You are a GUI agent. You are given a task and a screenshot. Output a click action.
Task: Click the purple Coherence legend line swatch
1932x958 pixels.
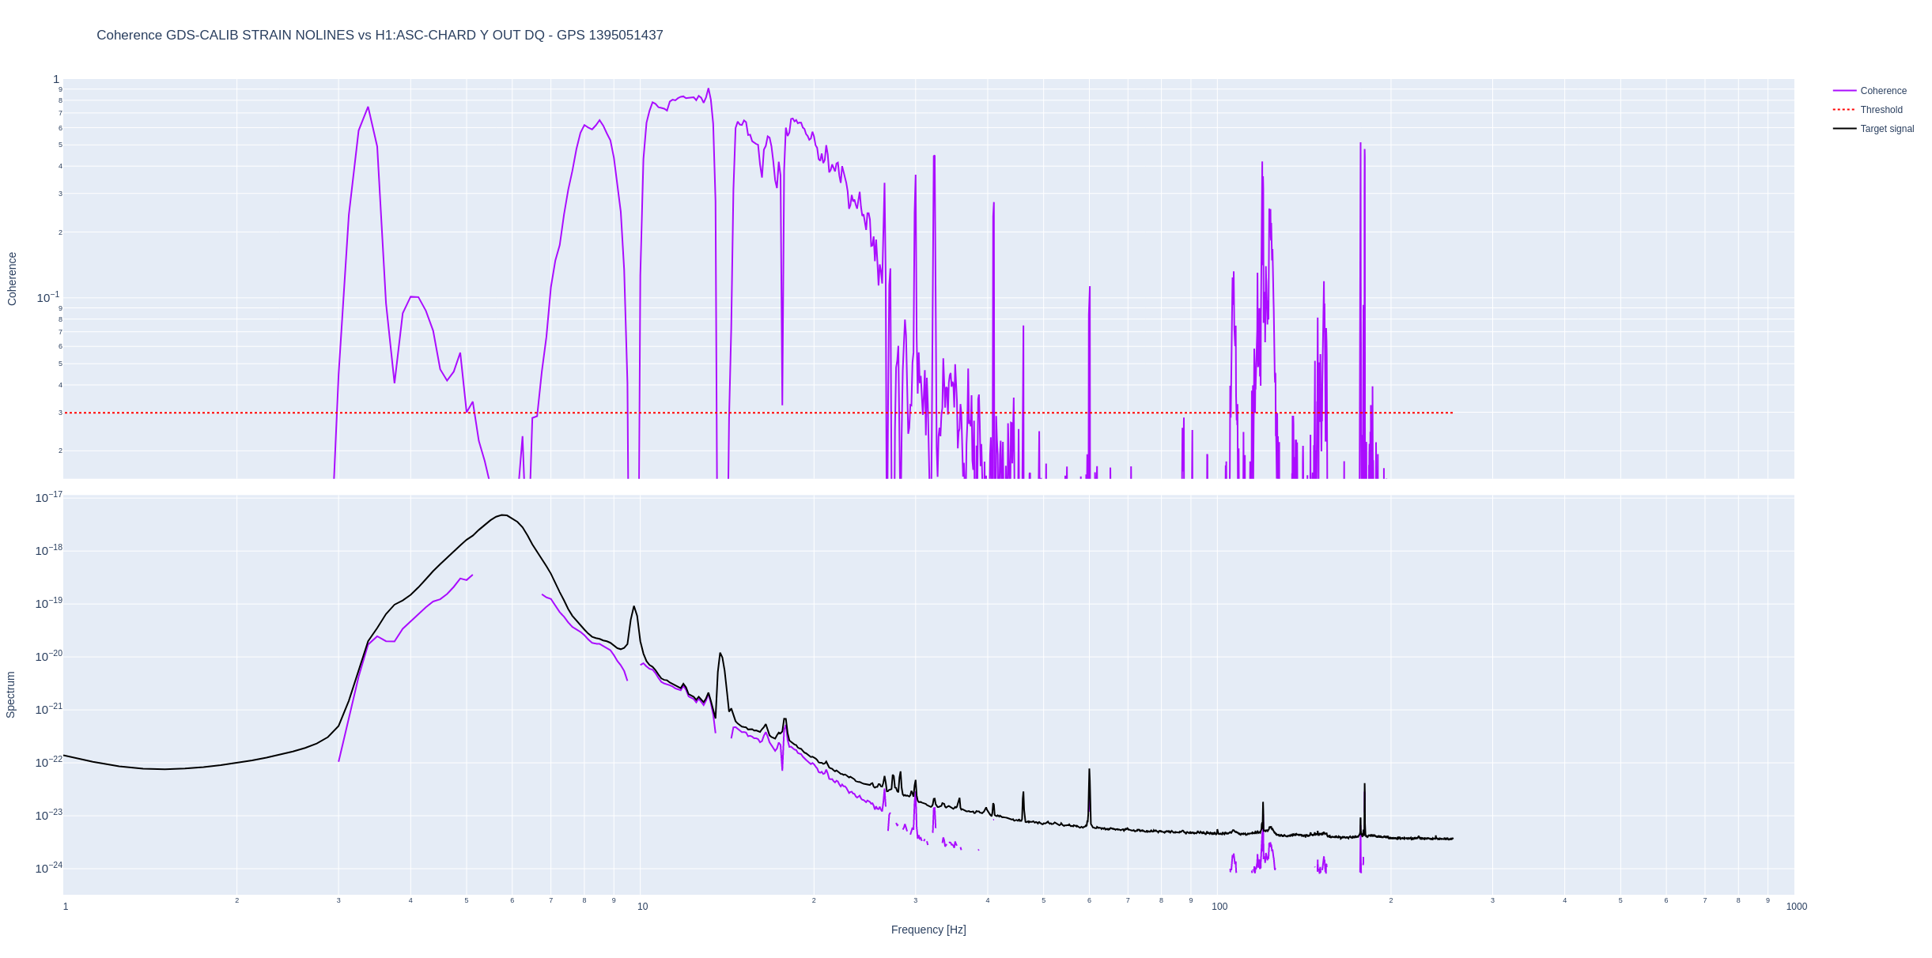click(1844, 91)
